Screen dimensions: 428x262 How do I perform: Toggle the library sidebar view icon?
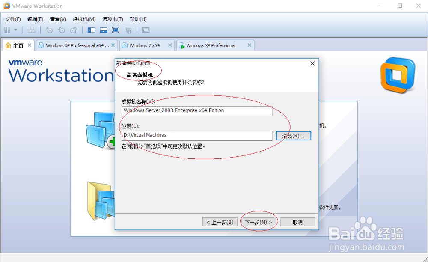pos(91,30)
